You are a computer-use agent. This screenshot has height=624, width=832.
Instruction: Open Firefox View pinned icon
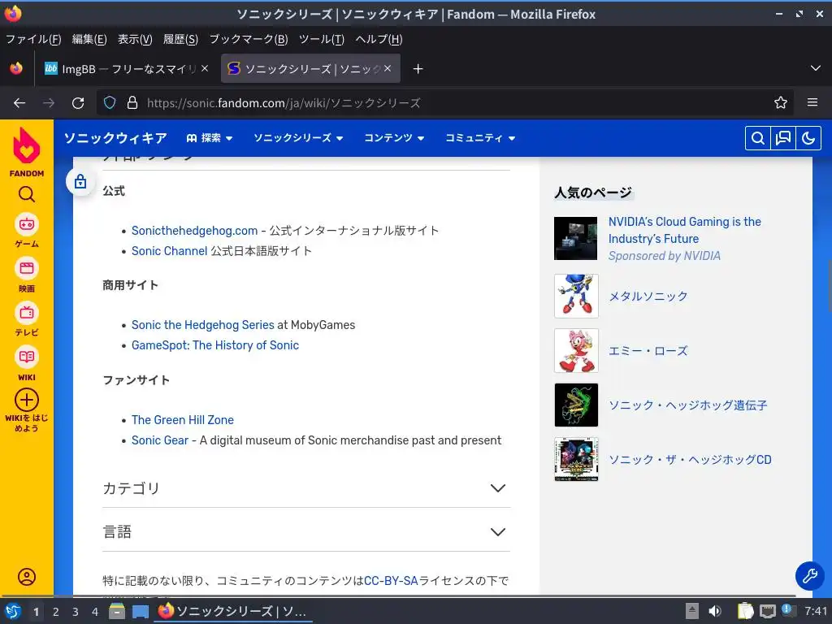click(16, 68)
